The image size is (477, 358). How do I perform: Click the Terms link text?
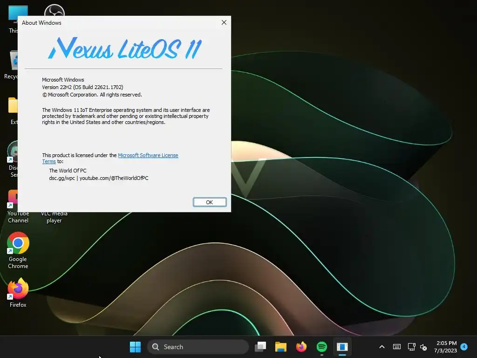coord(48,161)
